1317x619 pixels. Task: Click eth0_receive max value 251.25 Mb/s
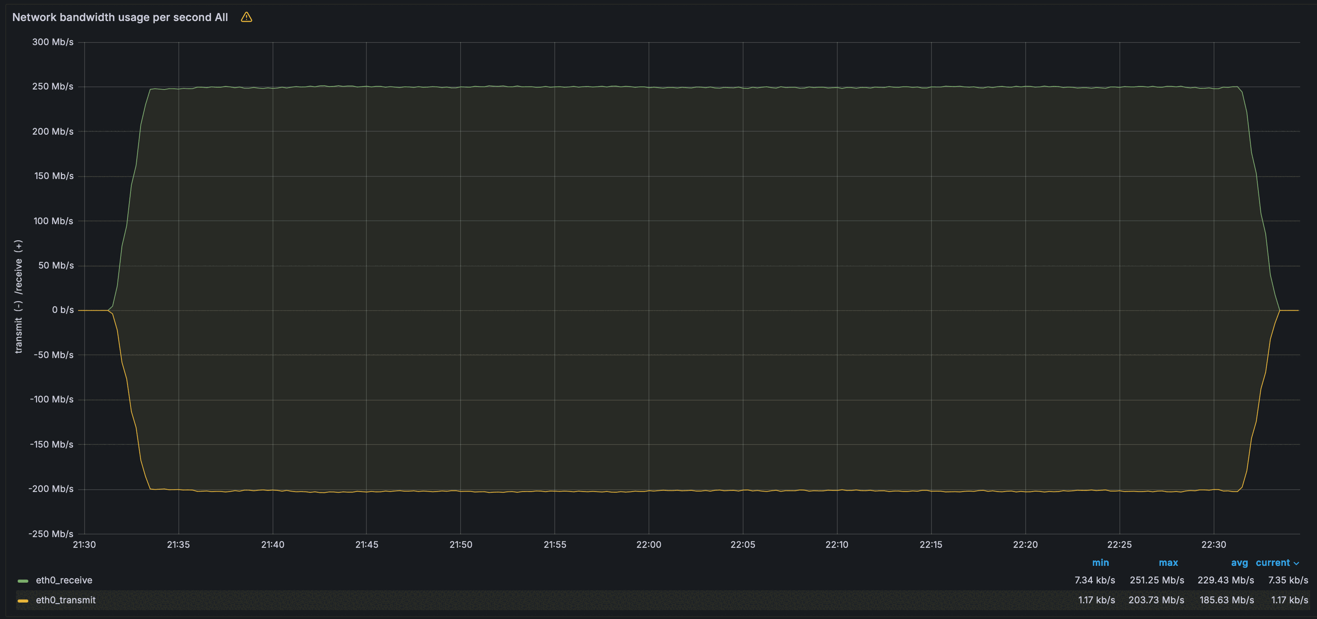tap(1157, 580)
